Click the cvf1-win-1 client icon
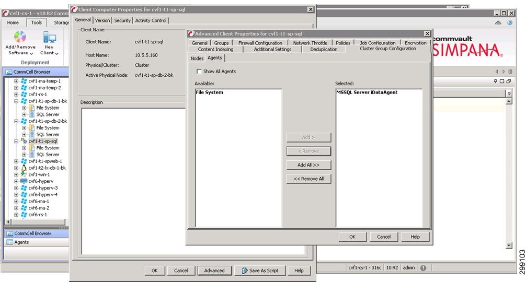The image size is (526, 282). (x=24, y=174)
